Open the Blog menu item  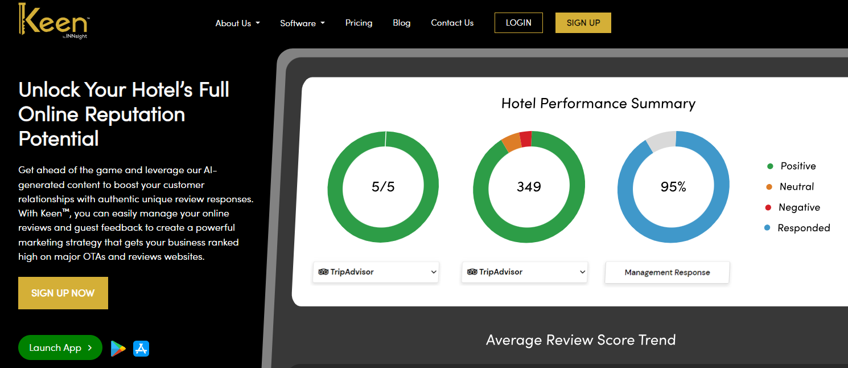click(401, 23)
